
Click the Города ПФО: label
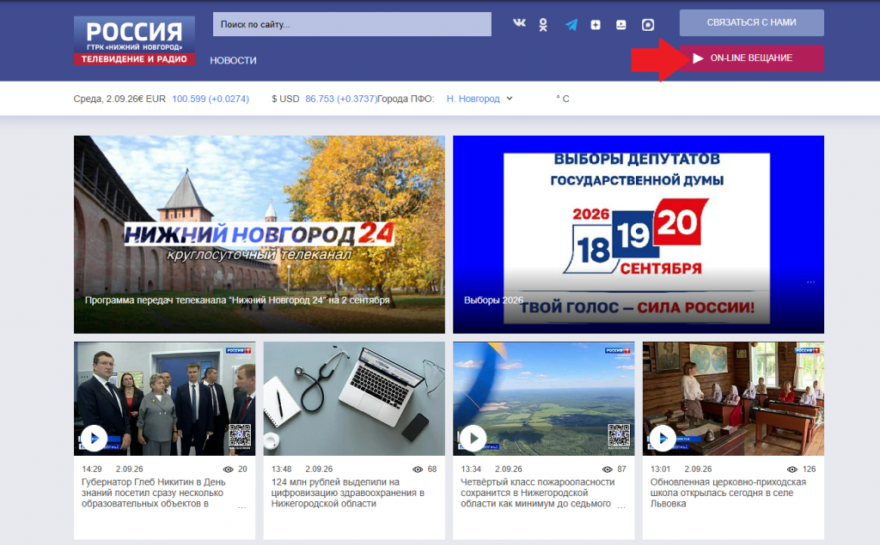(406, 99)
